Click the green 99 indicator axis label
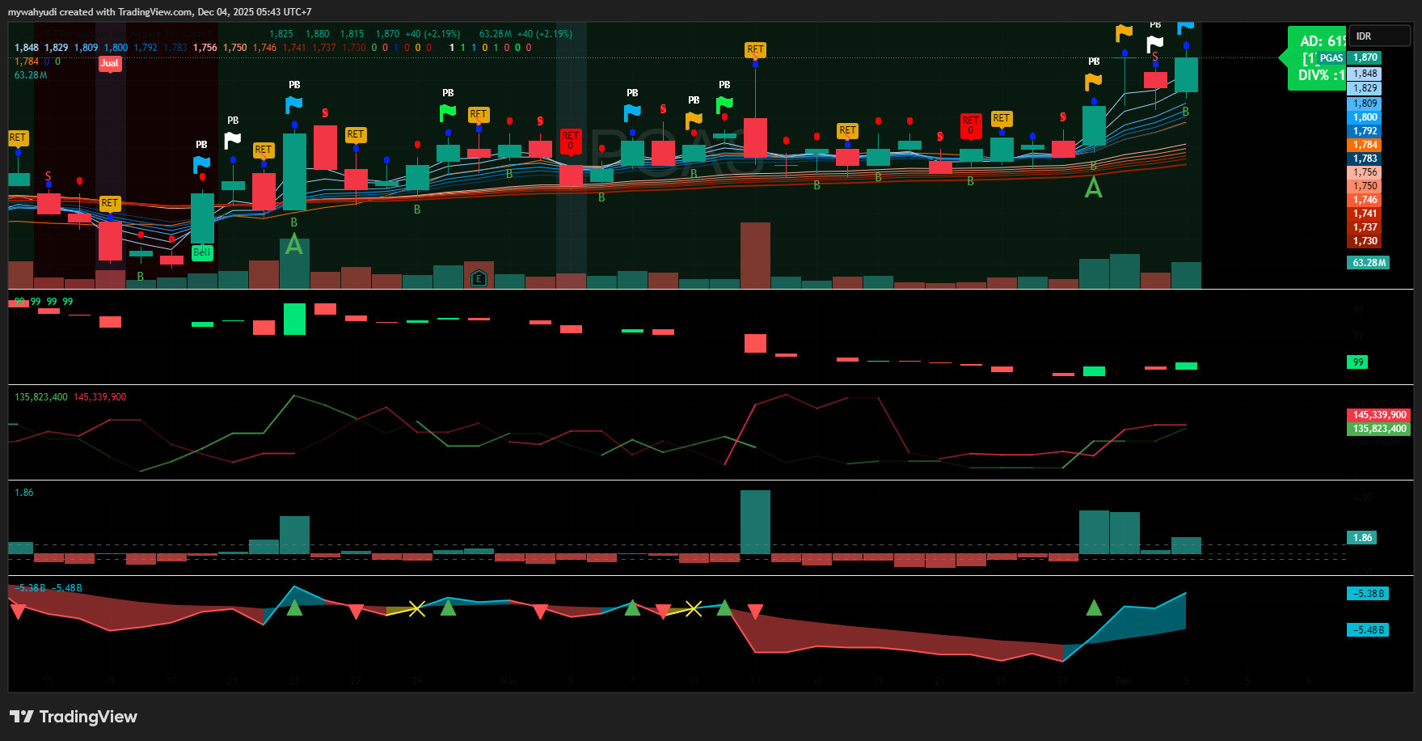 coord(1357,362)
